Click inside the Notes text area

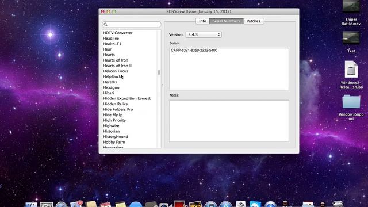229,121
